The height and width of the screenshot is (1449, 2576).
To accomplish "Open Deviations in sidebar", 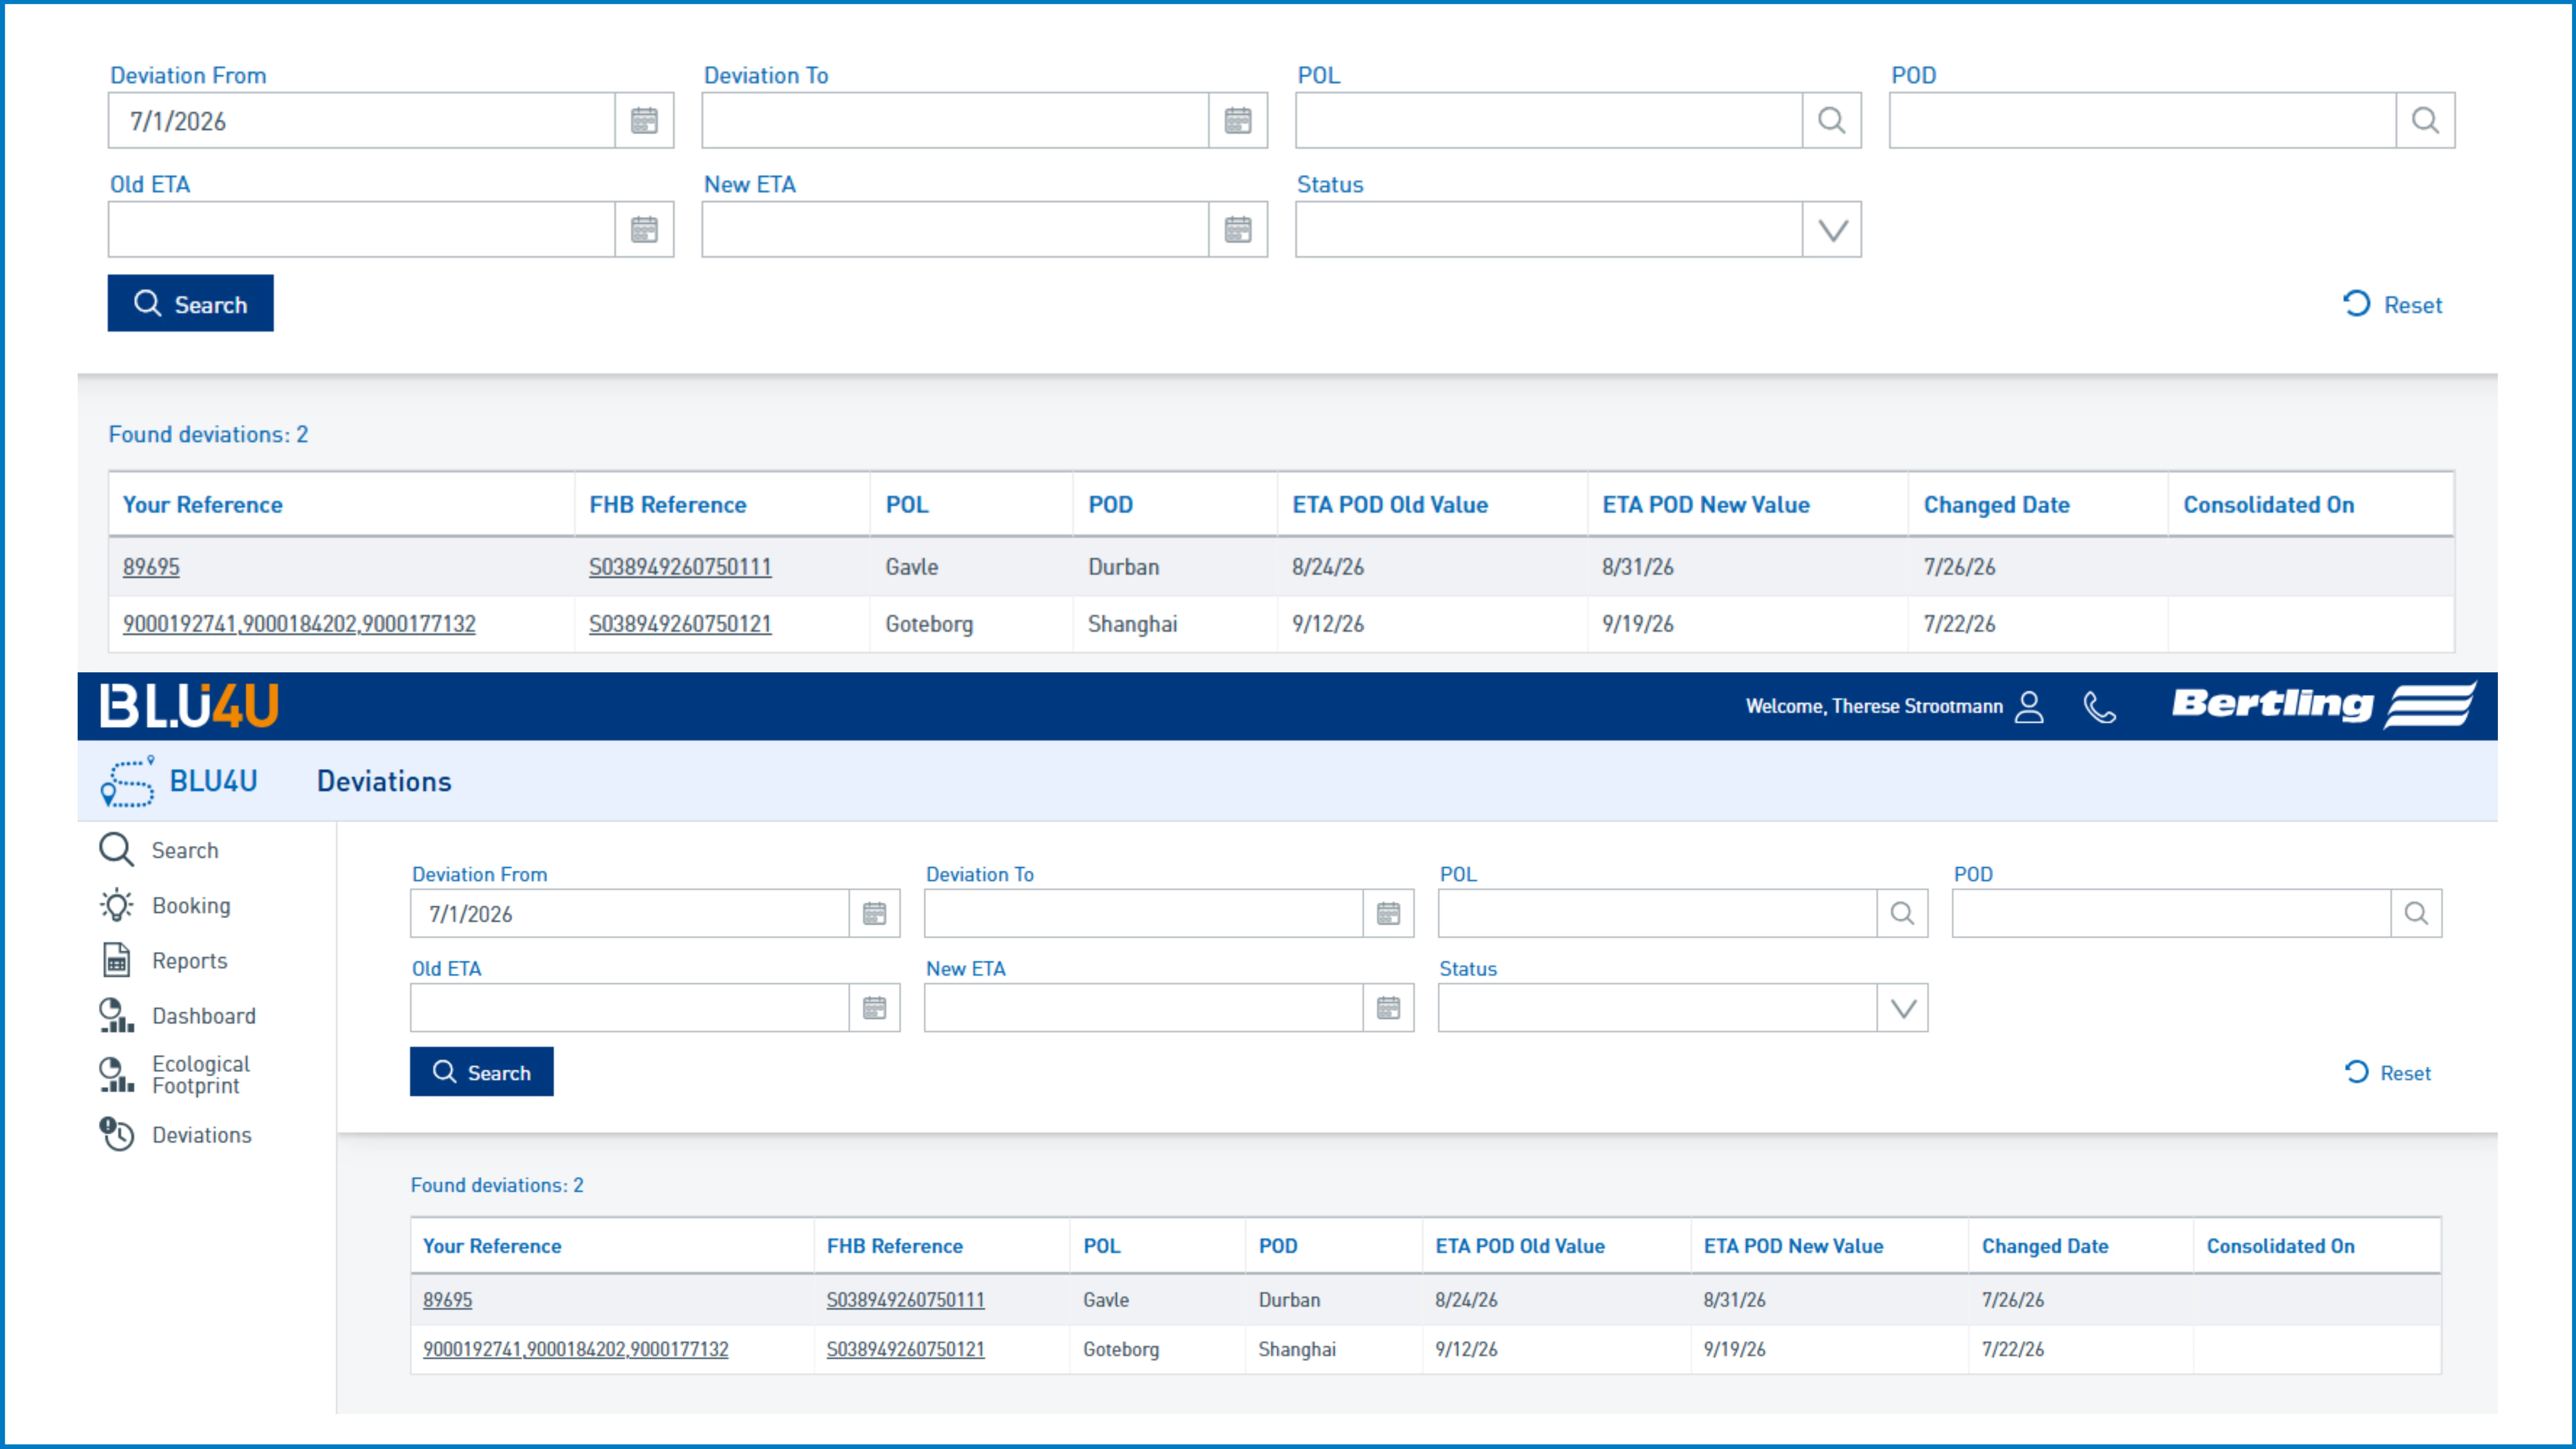I will click(x=202, y=1135).
